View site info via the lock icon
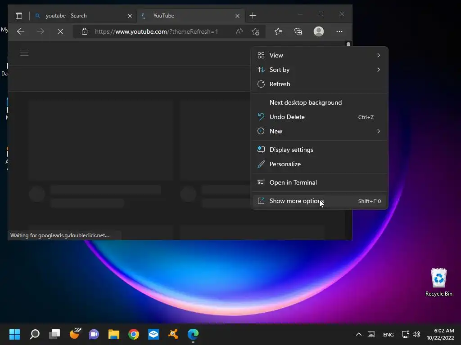 [x=85, y=31]
